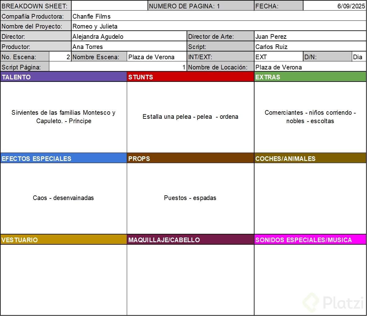Screen dimensions: 367x316
Task: Click the scene name Plaza de Verona
Action: [157, 57]
